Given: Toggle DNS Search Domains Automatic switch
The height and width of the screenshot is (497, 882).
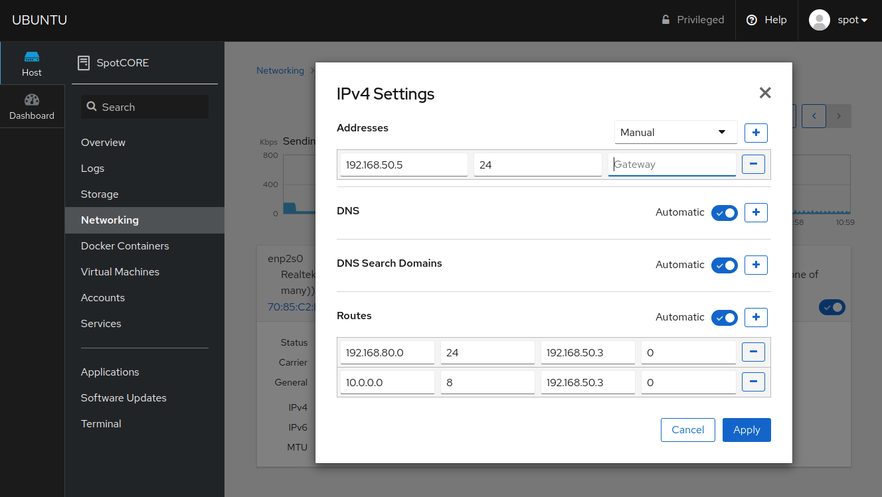Looking at the screenshot, I should [725, 265].
